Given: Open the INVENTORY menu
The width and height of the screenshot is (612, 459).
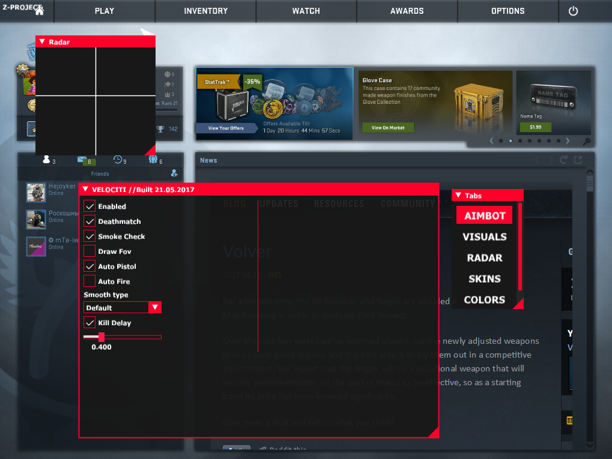Looking at the screenshot, I should click(x=205, y=11).
